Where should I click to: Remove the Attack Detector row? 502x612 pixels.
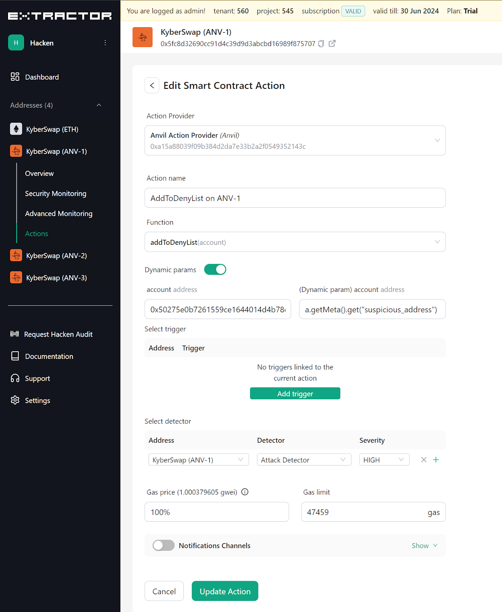click(x=424, y=460)
